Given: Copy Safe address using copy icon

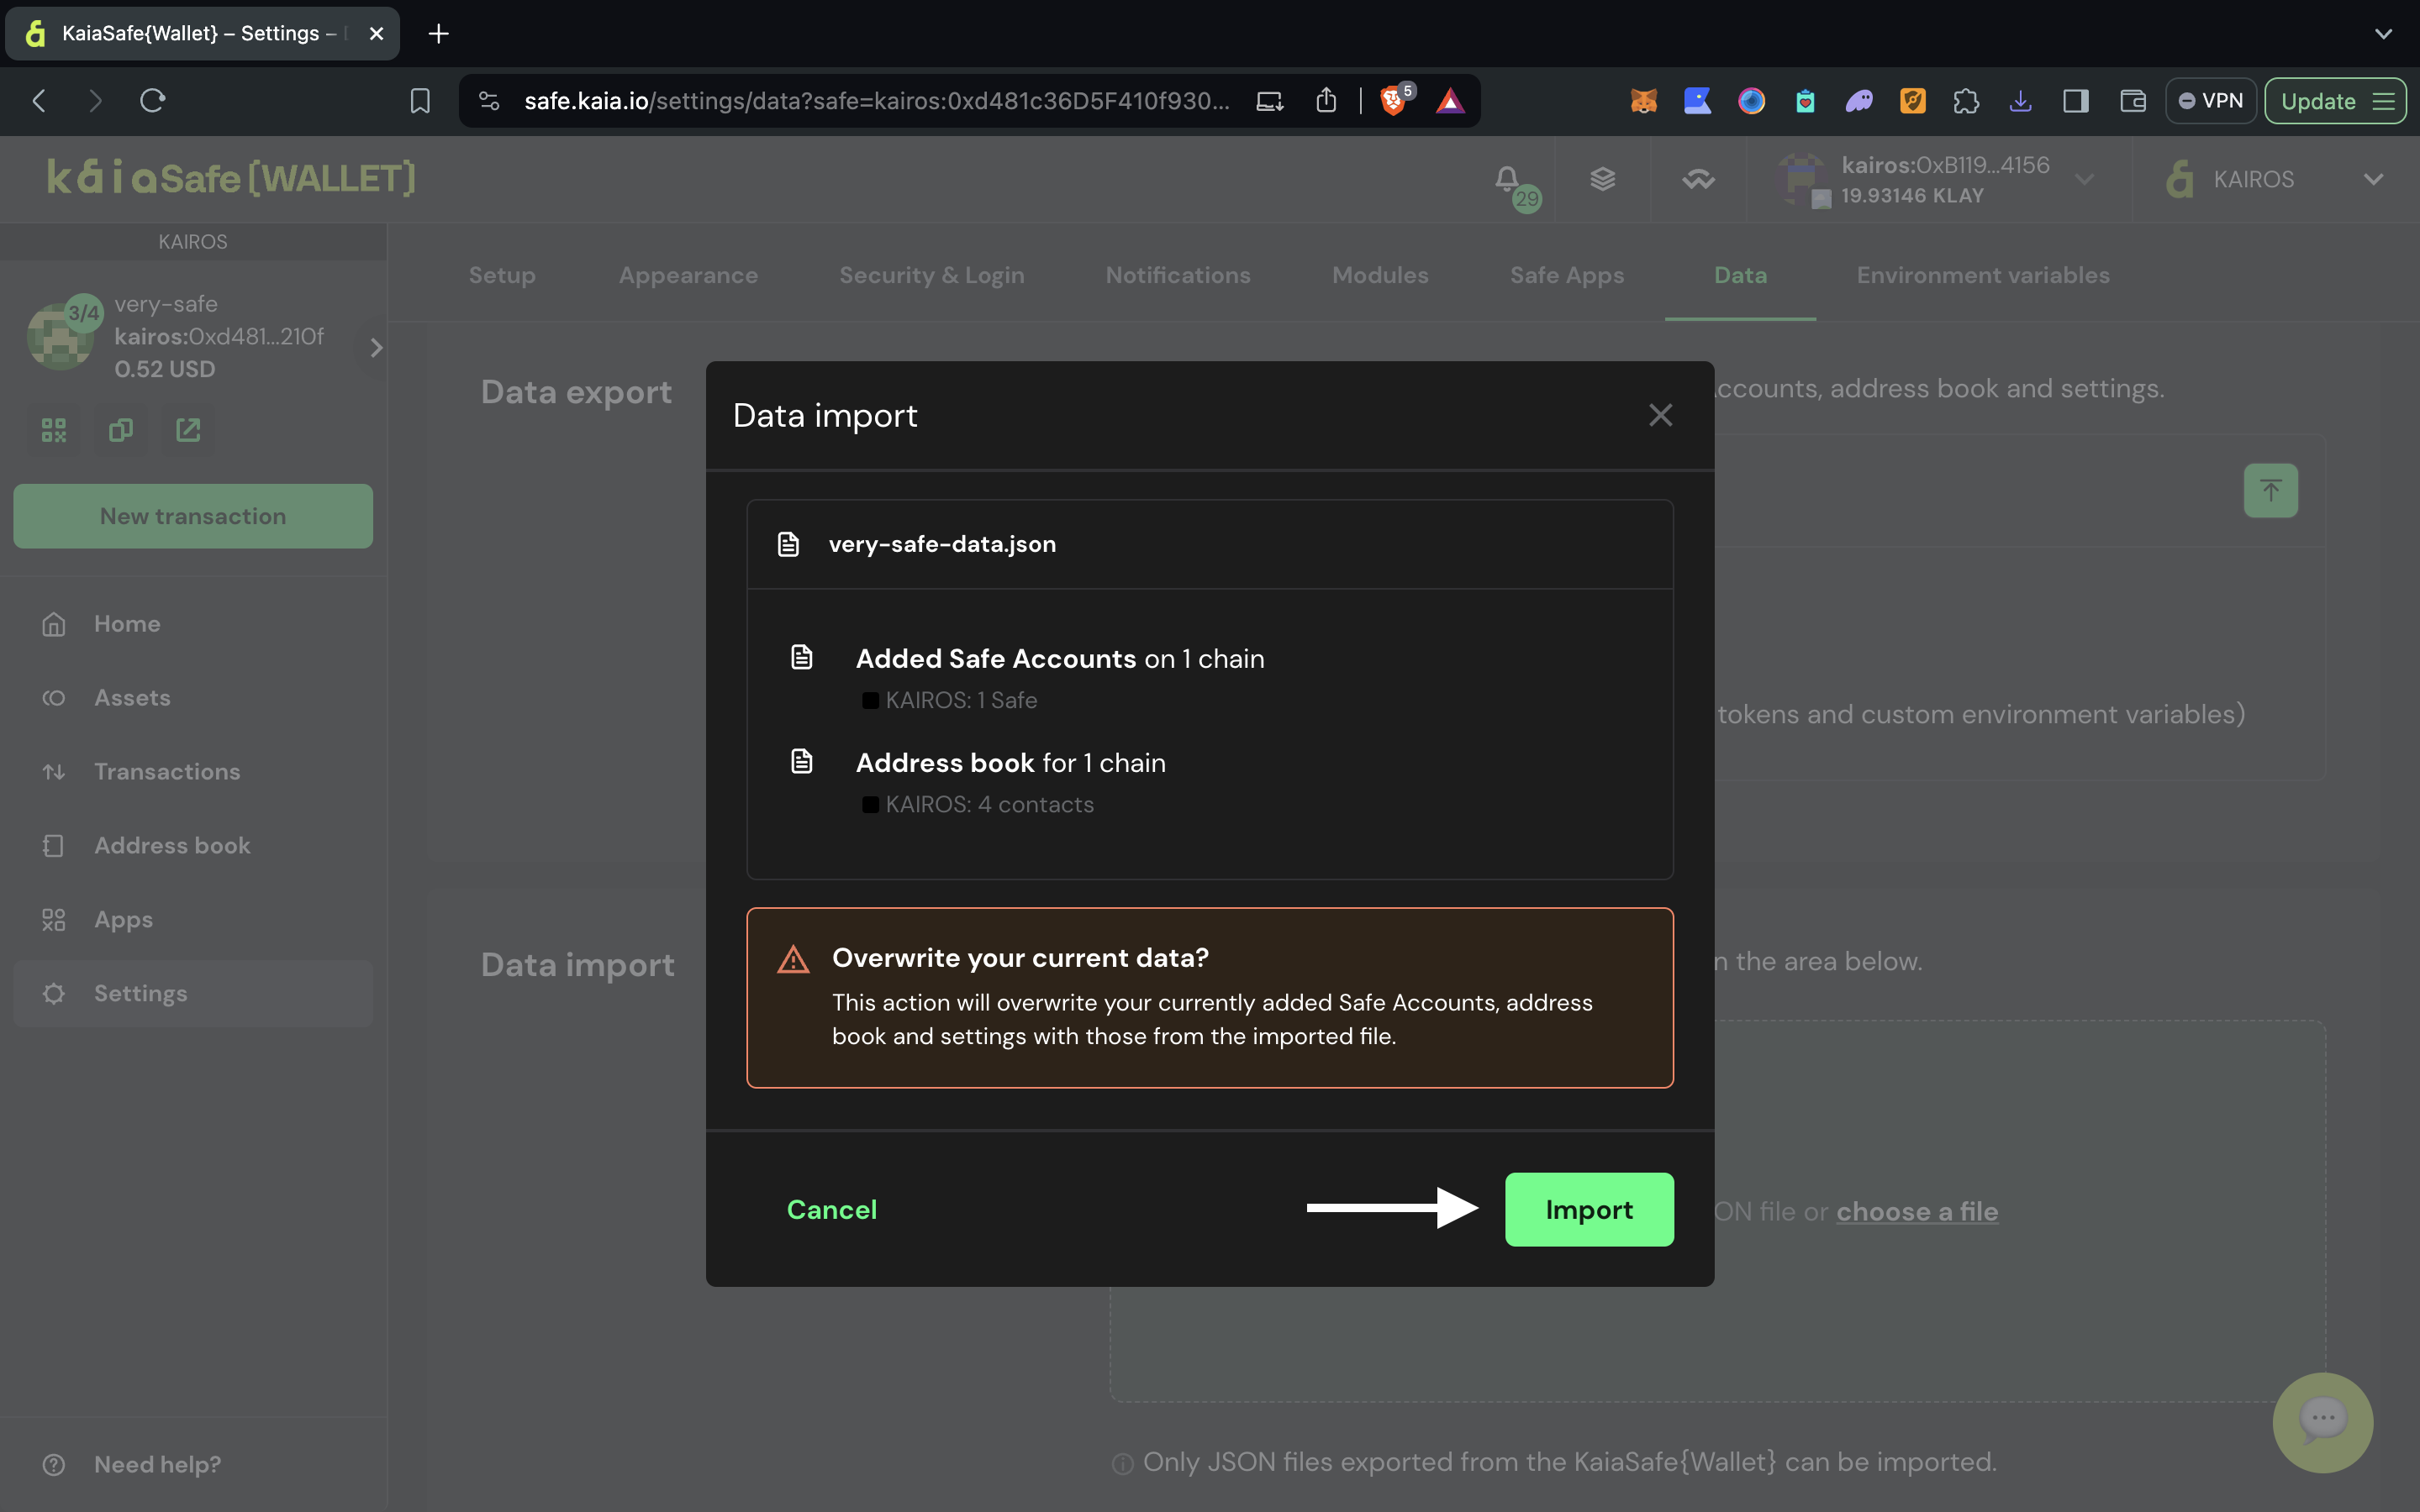Looking at the screenshot, I should click(121, 430).
